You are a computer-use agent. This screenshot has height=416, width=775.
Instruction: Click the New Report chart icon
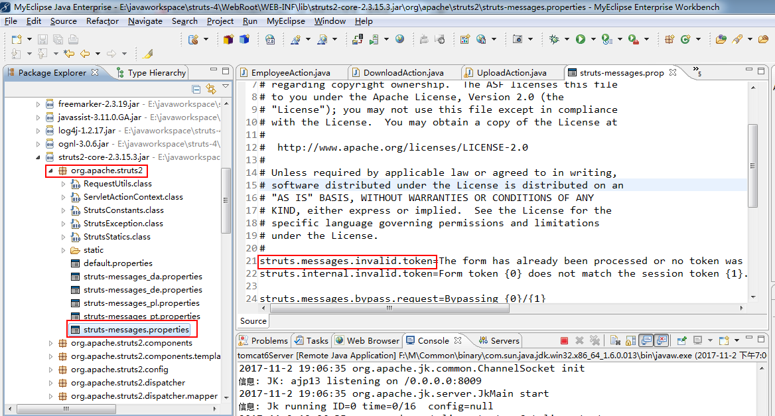[464, 39]
